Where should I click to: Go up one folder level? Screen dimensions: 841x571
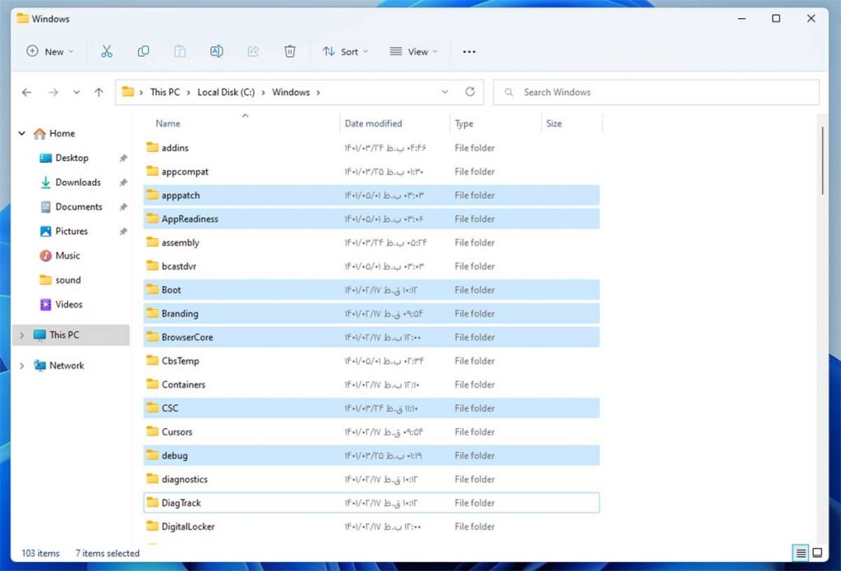tap(99, 92)
